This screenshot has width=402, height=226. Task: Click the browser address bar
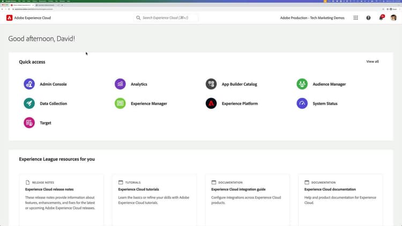(x=197, y=9)
